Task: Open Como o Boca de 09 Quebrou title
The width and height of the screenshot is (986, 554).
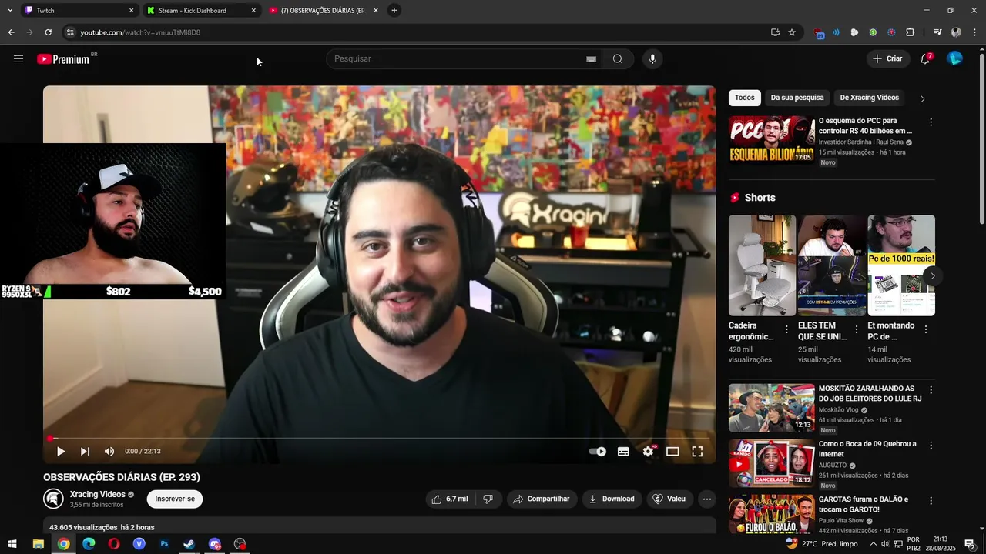Action: click(x=867, y=449)
